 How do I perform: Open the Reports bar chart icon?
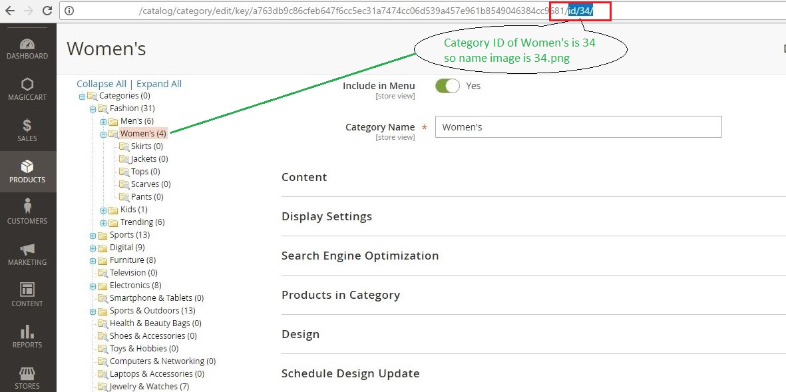click(x=27, y=332)
